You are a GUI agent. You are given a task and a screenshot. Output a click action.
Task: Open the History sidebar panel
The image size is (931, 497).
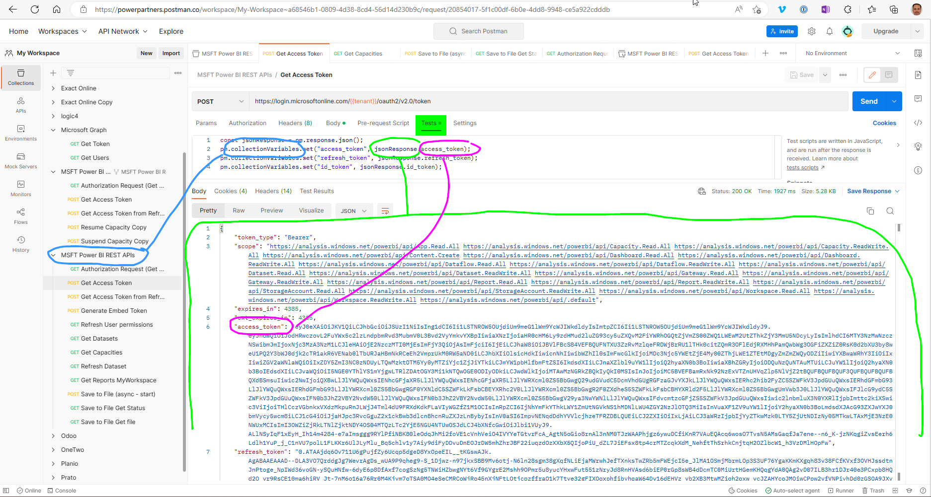[21, 244]
